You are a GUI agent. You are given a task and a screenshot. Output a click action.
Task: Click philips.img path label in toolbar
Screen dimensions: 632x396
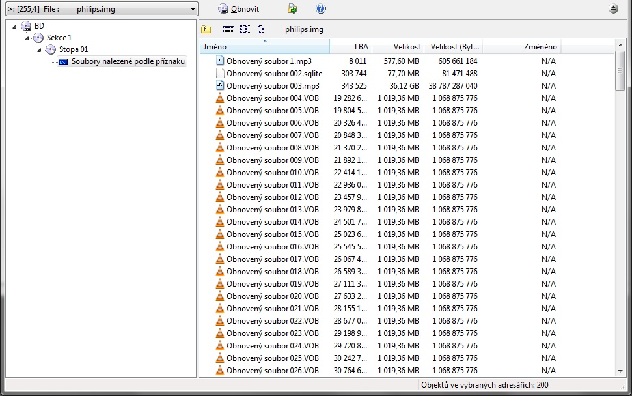click(x=304, y=29)
